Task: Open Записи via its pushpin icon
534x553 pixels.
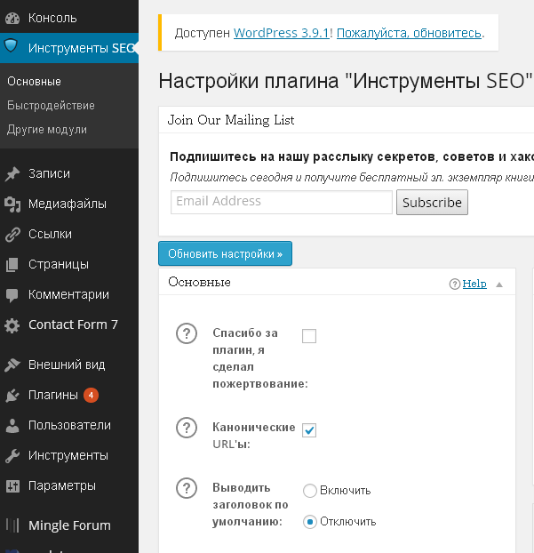Action: (12, 174)
